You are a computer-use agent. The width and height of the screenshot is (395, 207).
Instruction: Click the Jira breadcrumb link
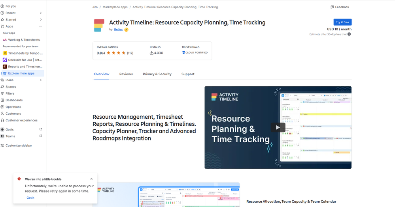[95, 7]
